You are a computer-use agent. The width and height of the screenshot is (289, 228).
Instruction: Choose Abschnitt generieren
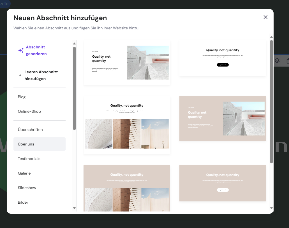click(x=40, y=50)
